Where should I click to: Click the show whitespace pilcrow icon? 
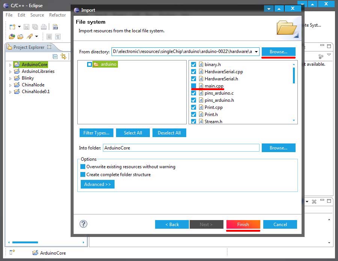coord(58,37)
